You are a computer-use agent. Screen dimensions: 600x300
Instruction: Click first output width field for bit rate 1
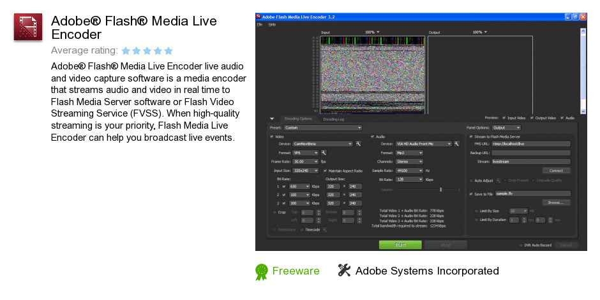coord(333,187)
